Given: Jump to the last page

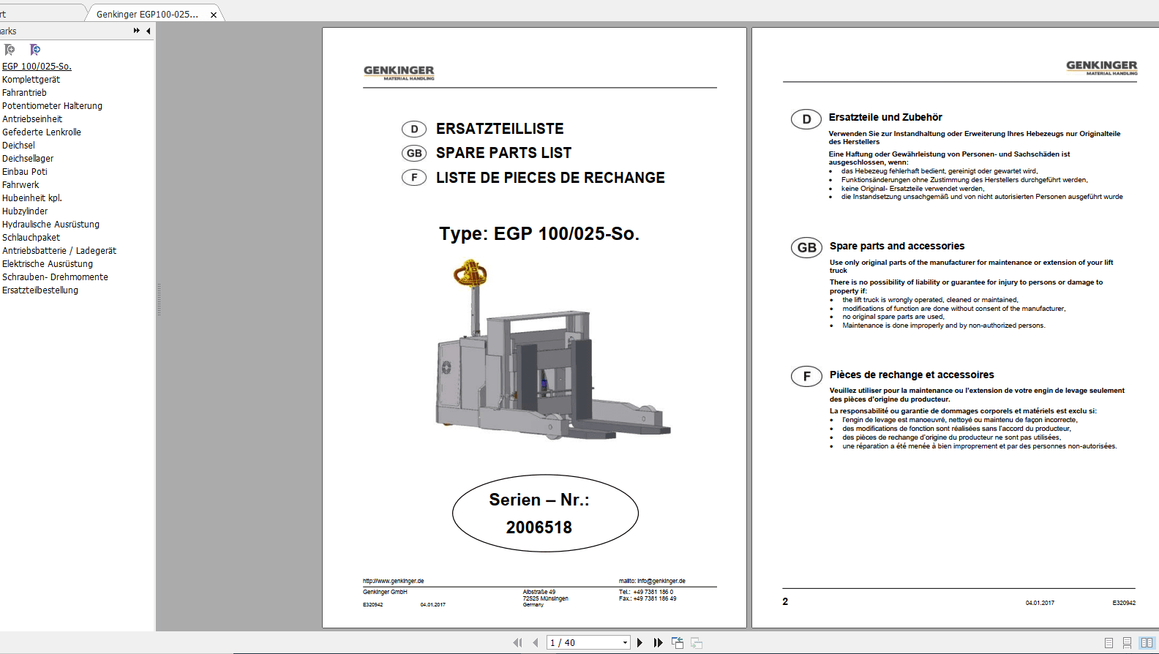Looking at the screenshot, I should [x=658, y=642].
